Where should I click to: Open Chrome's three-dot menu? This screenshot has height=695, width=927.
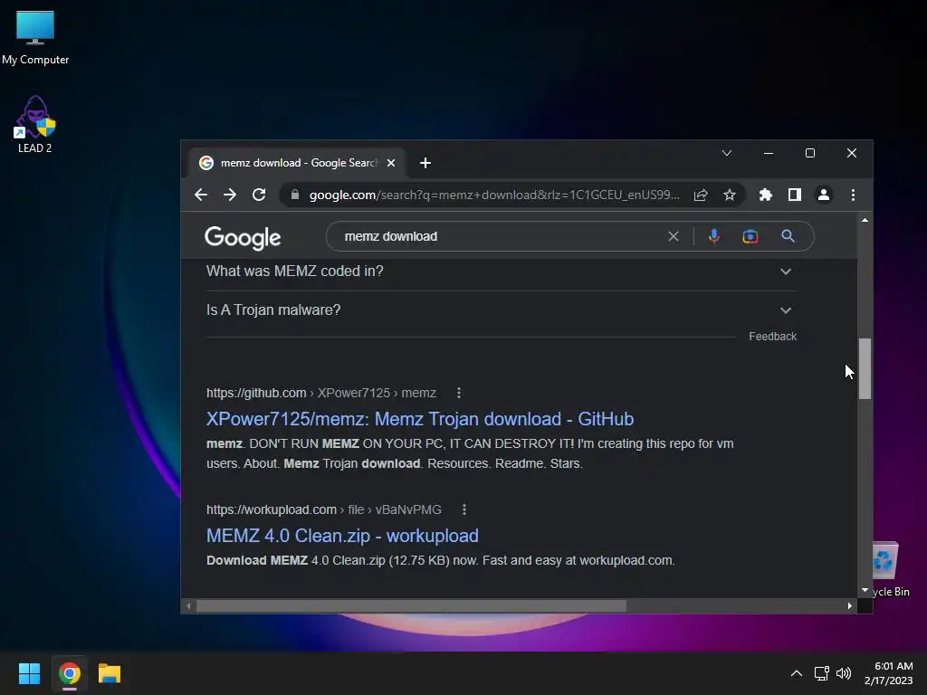coord(853,195)
